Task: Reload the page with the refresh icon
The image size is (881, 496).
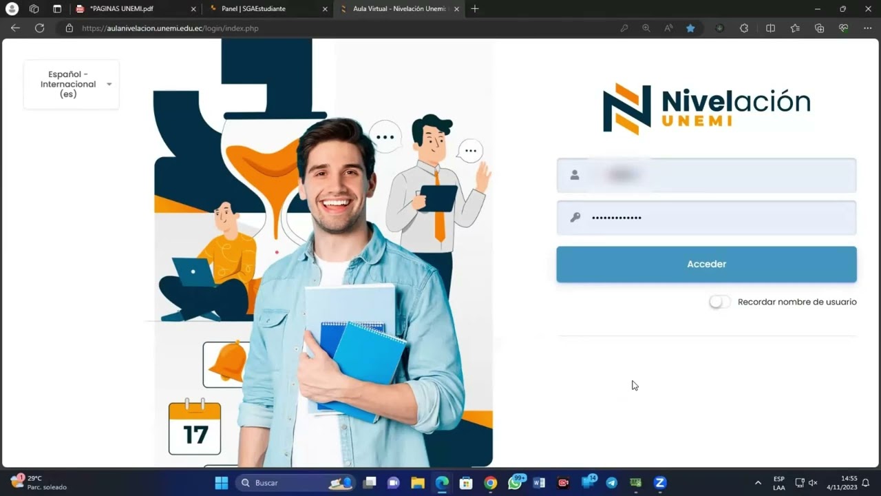Action: pos(39,28)
